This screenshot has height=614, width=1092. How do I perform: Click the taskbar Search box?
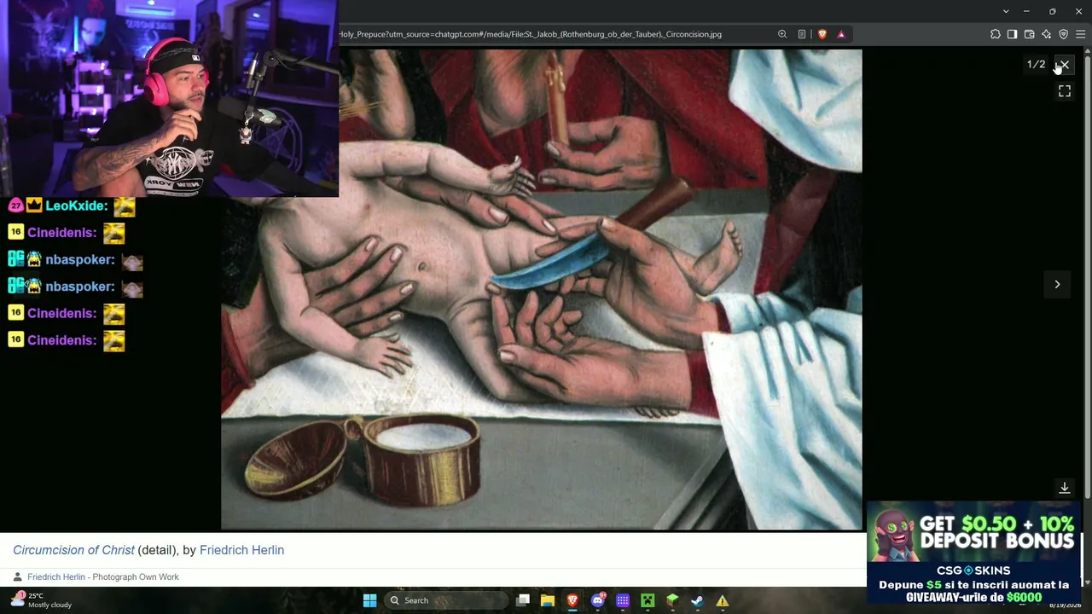444,600
